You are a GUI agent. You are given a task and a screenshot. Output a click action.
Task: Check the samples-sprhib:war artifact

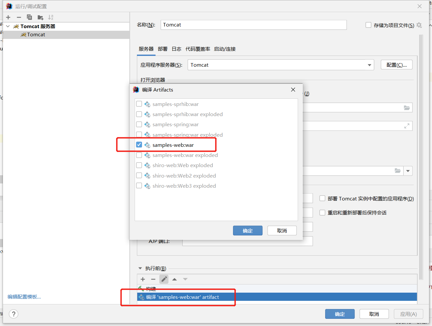point(139,104)
